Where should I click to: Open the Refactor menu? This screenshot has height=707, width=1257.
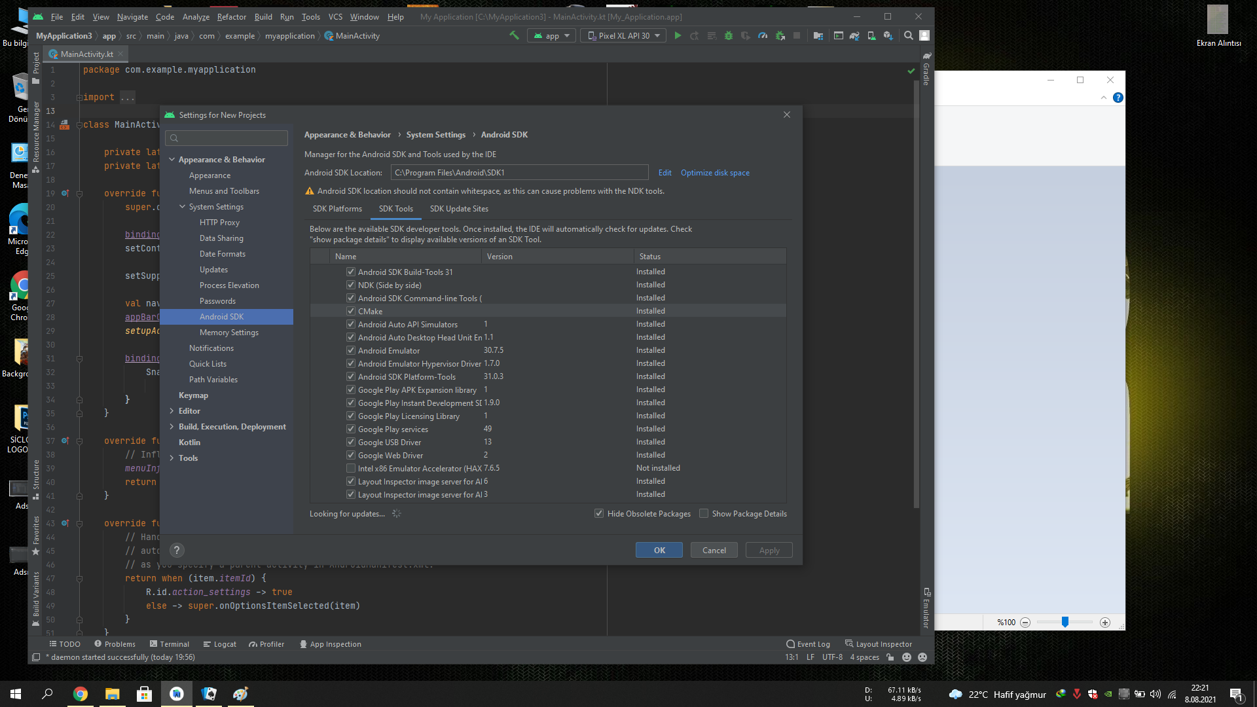pyautogui.click(x=231, y=17)
